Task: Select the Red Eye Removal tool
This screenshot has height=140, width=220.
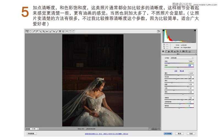Action: (x=54, y=31)
